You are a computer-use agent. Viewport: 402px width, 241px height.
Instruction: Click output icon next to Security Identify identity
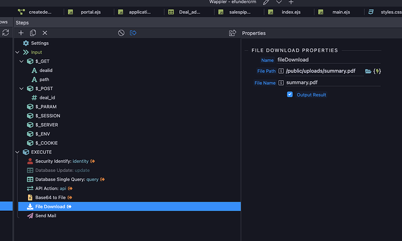(x=93, y=161)
